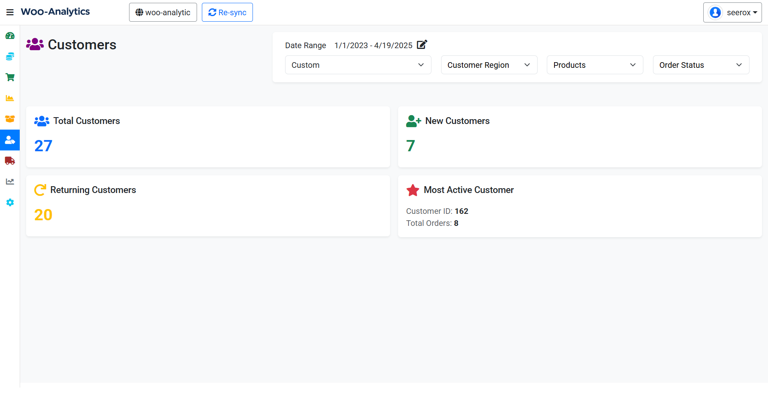Open Shipping via the red truck icon
This screenshot has height=394, width=768.
tap(10, 160)
